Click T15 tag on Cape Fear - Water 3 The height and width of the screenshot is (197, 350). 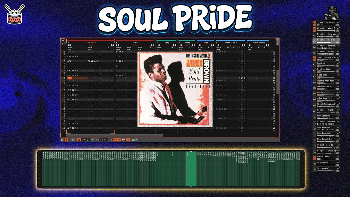coord(337,31)
